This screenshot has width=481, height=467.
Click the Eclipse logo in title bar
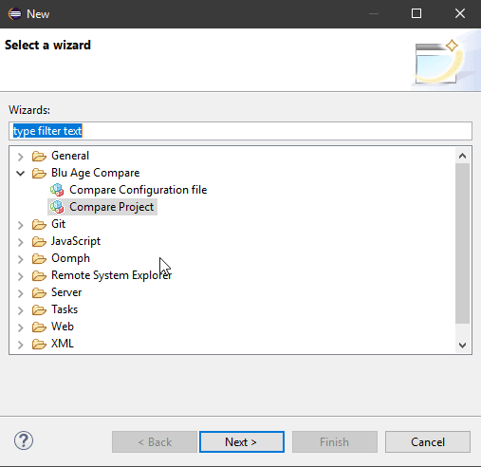pyautogui.click(x=14, y=14)
